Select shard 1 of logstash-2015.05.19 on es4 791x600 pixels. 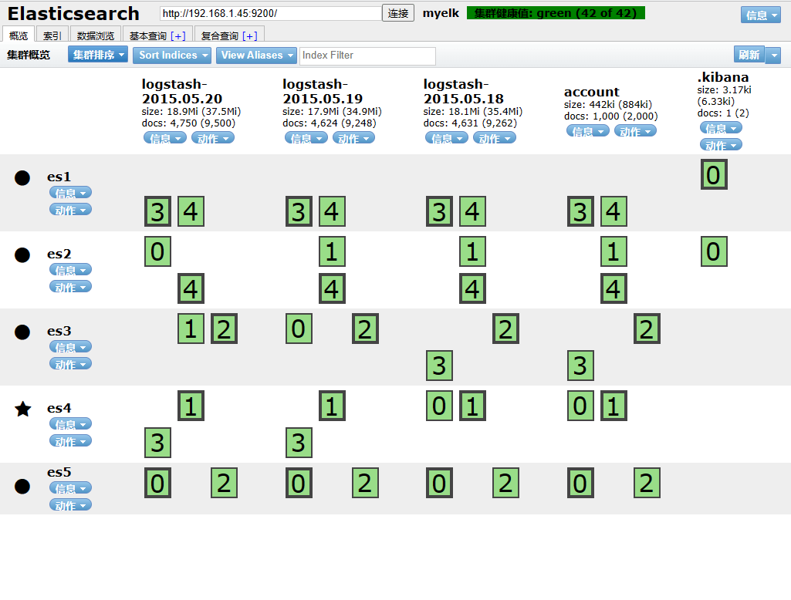pyautogui.click(x=332, y=406)
